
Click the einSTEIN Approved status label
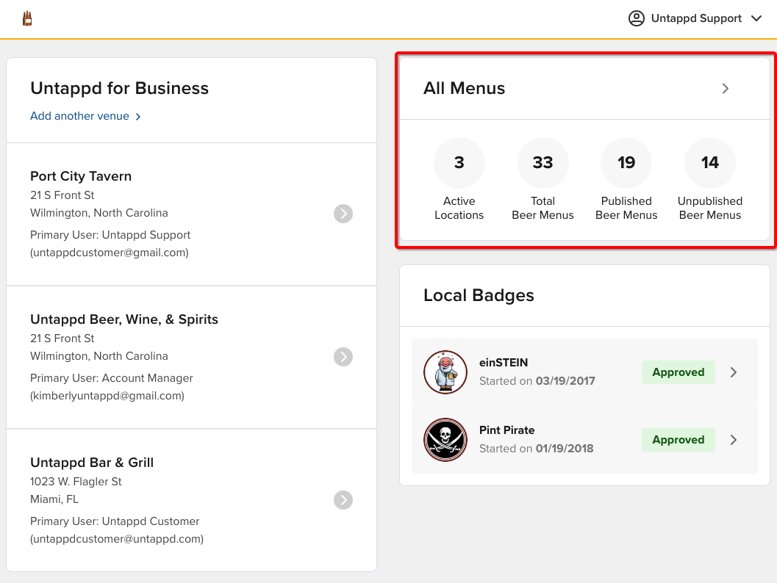678,372
